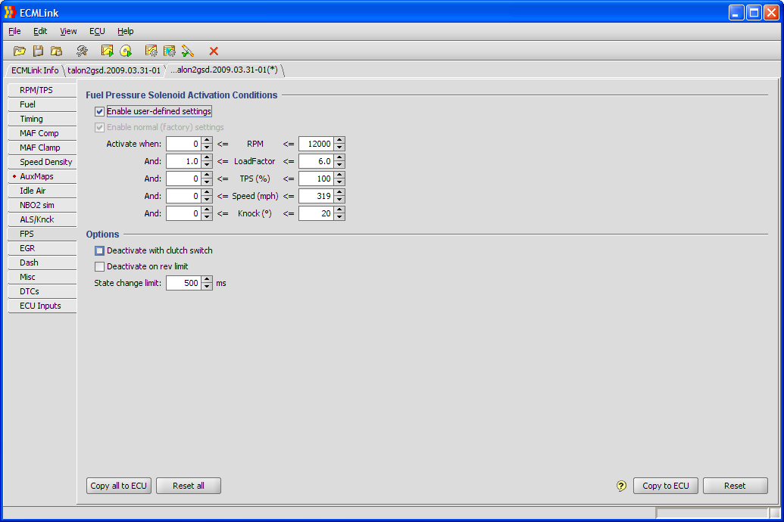This screenshot has width=784, height=522.
Task: Click the chart with green arrow icon
Action: (x=107, y=51)
